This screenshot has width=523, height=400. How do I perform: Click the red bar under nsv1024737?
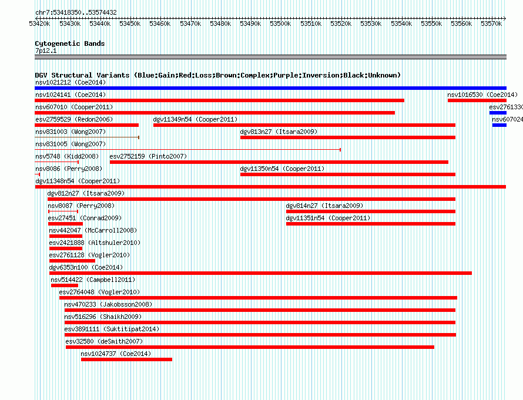tap(126, 359)
